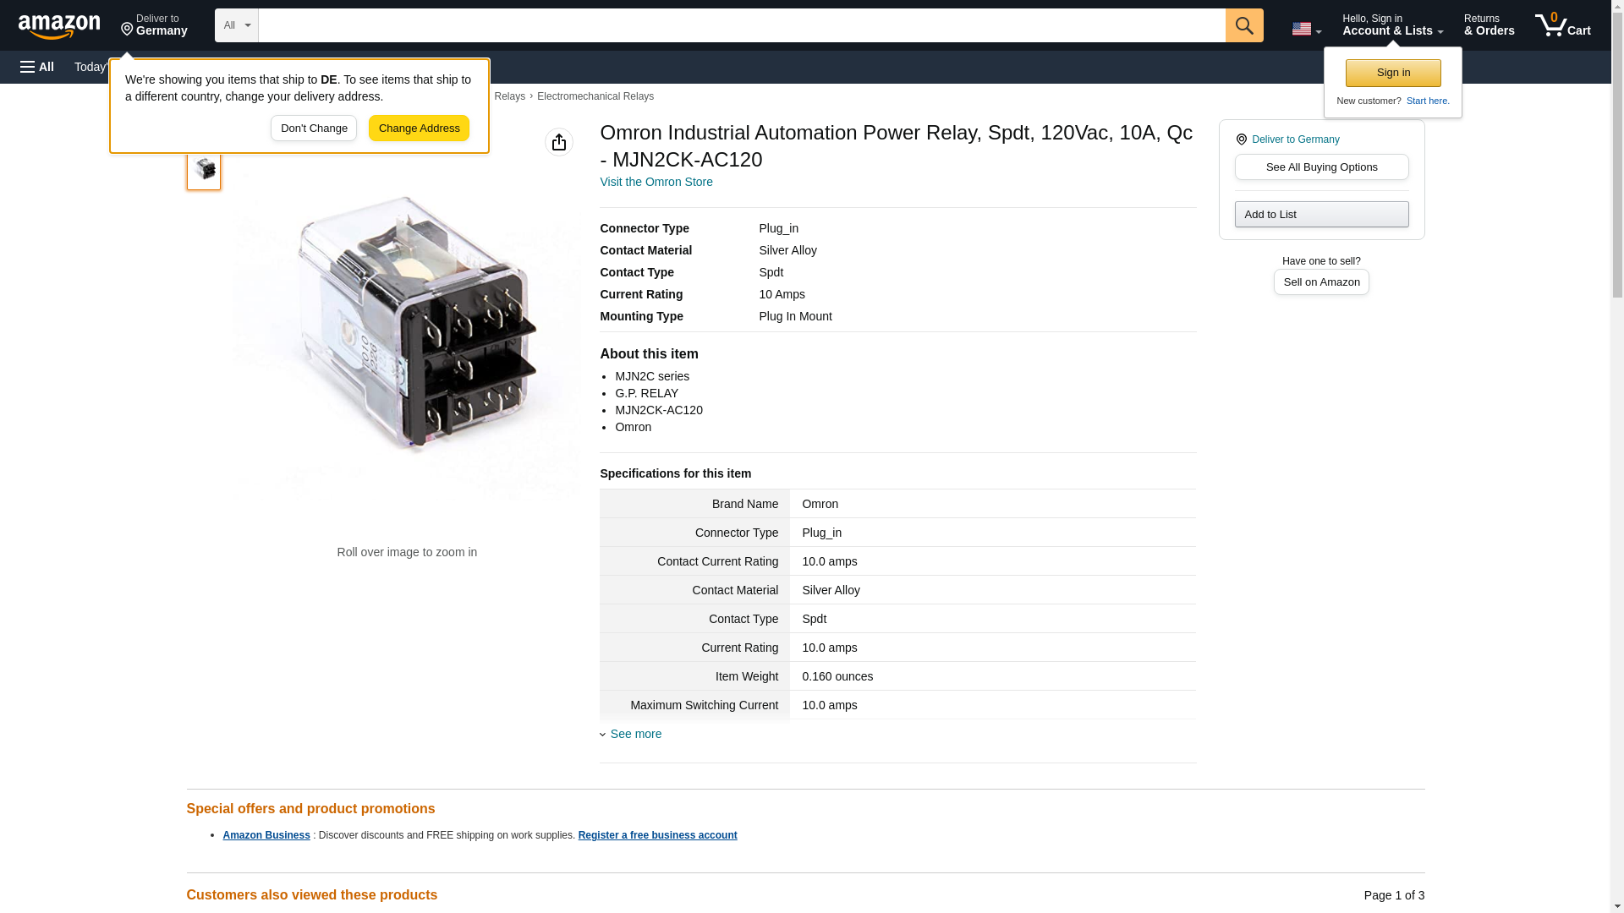
Task: Select the relay product thumbnail
Action: coord(204,170)
